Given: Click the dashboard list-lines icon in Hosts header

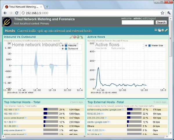Looking at the screenshot, I should point(156,30).
